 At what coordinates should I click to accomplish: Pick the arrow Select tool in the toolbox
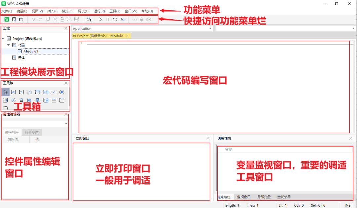[x=5, y=92]
